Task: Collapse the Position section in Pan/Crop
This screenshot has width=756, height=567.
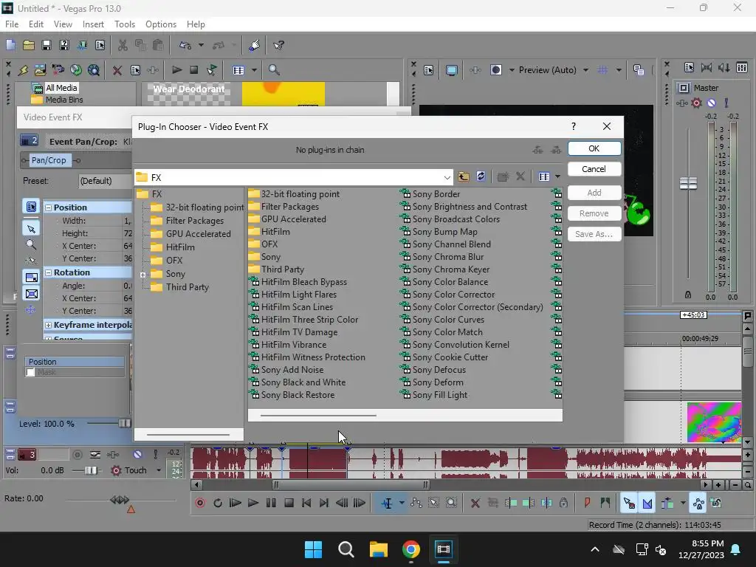Action: pos(48,207)
